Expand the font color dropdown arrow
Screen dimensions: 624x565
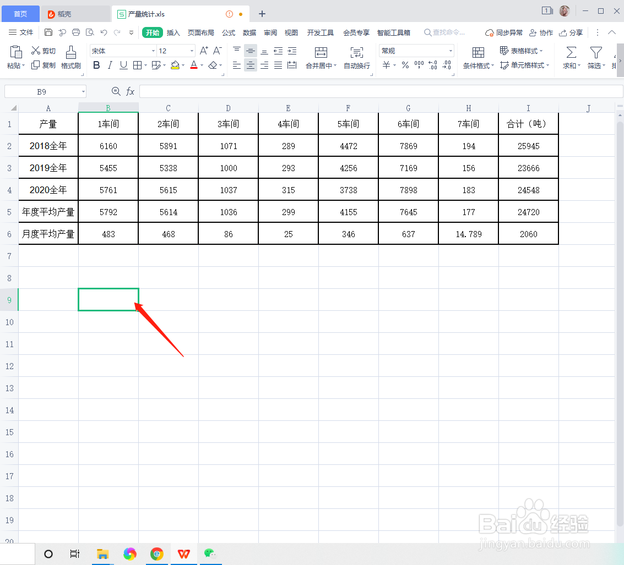click(x=202, y=65)
